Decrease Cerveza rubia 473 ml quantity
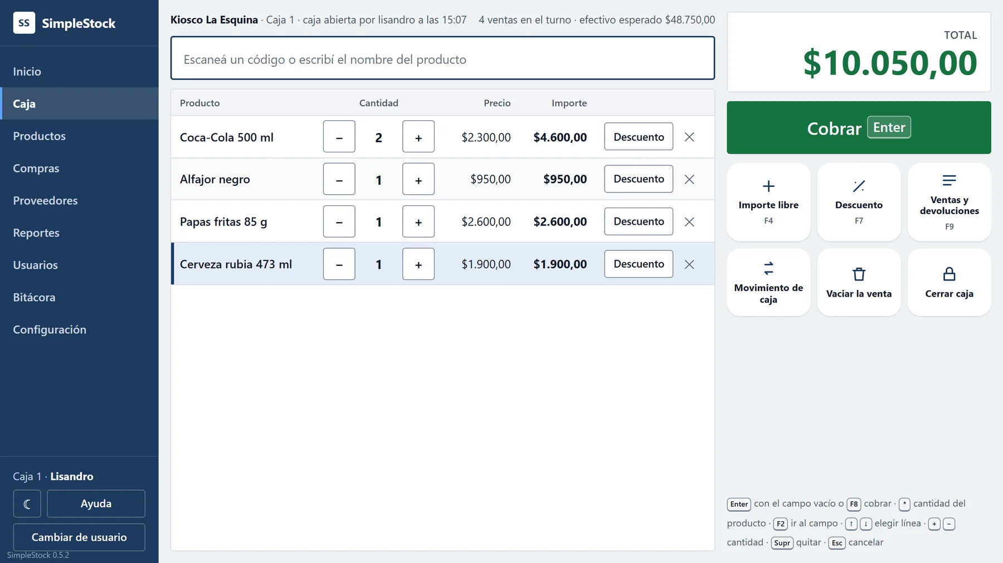Viewport: 1003px width, 563px height. click(339, 264)
